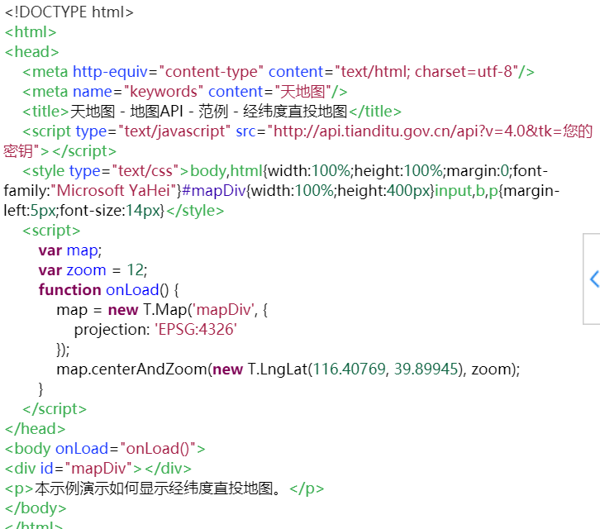The height and width of the screenshot is (529, 600).
Task: Click the 'var zoom = 12;' line
Action: pos(93,270)
